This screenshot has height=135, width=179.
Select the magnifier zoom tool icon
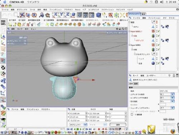(42, 15)
